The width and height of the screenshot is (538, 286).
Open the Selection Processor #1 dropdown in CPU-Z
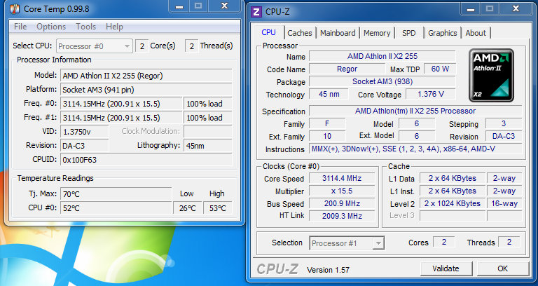(347, 243)
